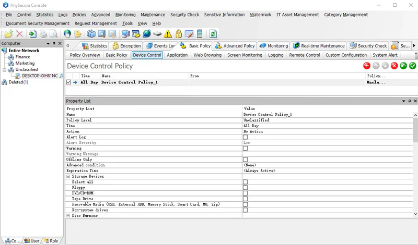Close the Computer panel
Image resolution: width=418 pixels, height=245 pixels.
[60, 43]
